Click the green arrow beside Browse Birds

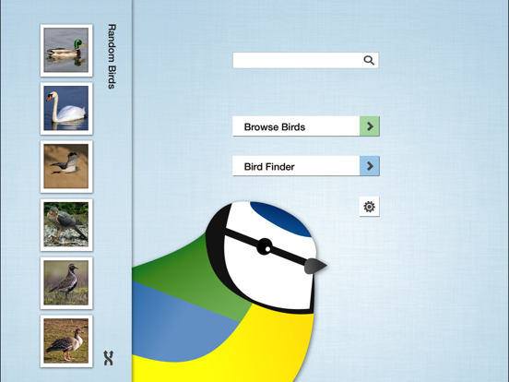370,126
